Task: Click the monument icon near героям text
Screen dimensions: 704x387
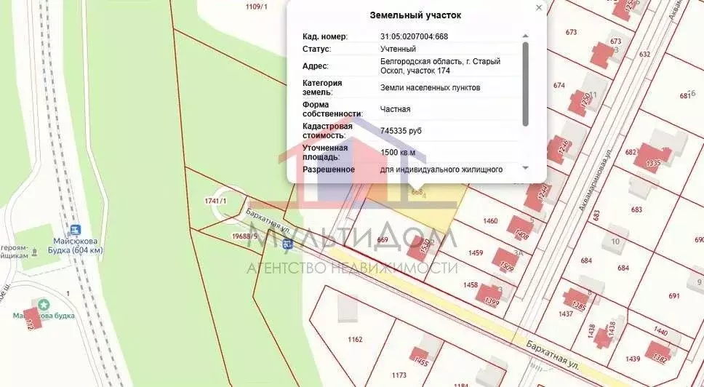Action: pos(36,252)
